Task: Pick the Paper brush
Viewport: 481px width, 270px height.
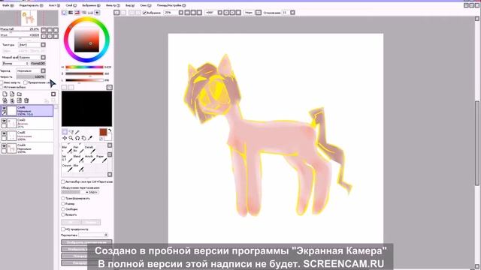Action: click(x=101, y=158)
